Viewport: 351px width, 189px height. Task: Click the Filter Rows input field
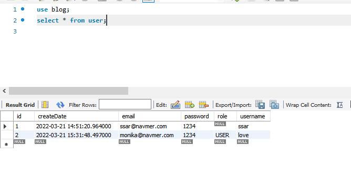pos(125,104)
